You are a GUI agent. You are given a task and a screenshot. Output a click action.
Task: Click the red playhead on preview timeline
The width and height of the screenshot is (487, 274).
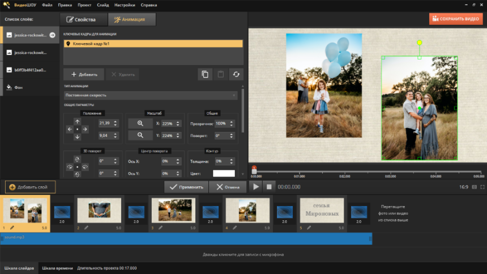point(254,170)
